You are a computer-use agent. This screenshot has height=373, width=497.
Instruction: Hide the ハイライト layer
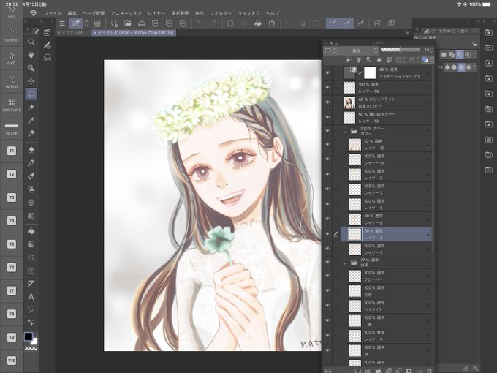coord(327,306)
